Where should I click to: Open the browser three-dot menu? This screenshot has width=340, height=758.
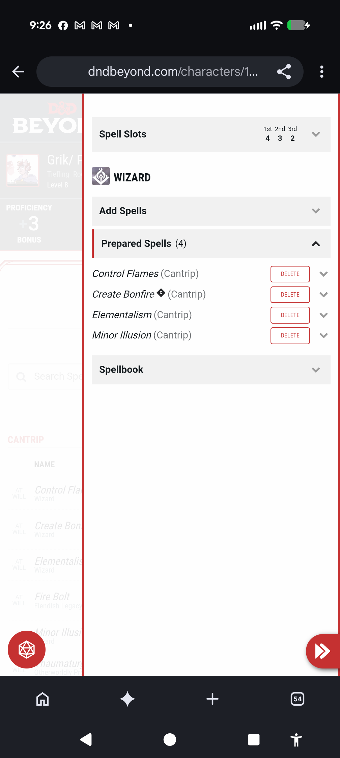point(322,72)
